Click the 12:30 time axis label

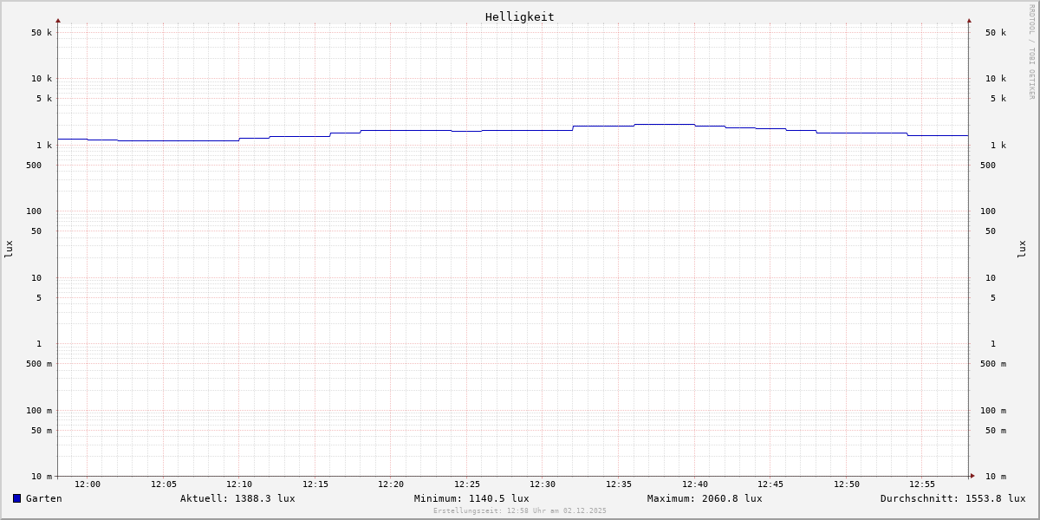[543, 484]
